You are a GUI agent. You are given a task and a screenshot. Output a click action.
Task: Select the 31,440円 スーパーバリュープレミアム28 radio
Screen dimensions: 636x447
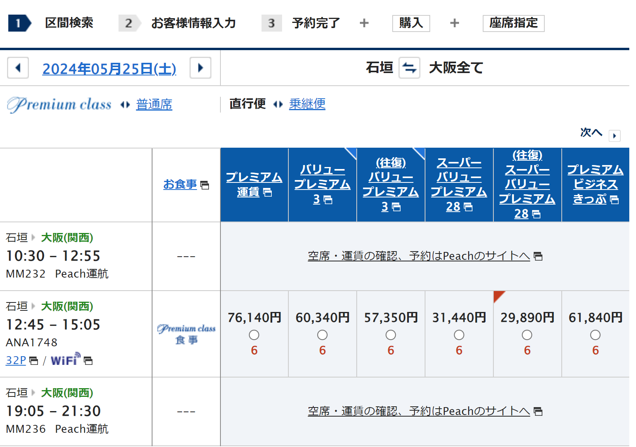(459, 335)
